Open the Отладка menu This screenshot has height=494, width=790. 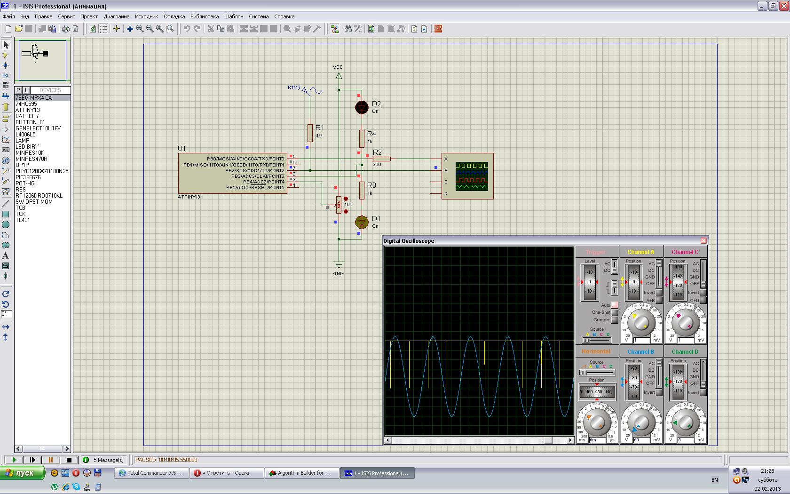(x=174, y=16)
